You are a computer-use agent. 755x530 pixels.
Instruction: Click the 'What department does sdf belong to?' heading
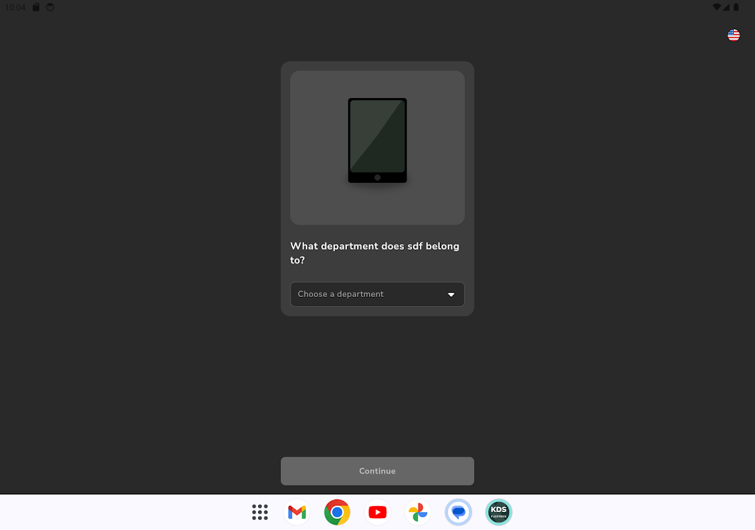pos(375,253)
